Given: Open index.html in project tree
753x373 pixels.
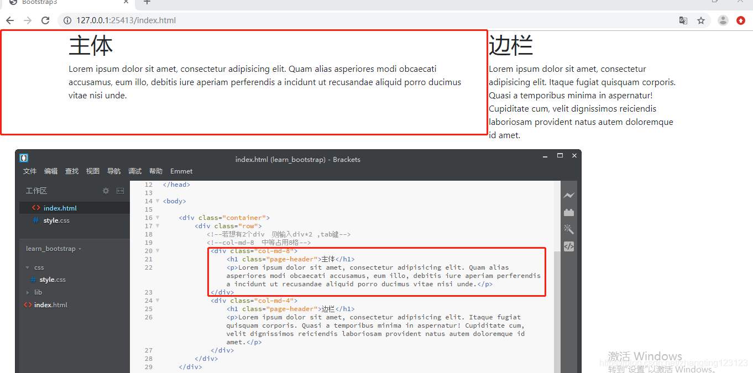Looking at the screenshot, I should pyautogui.click(x=51, y=305).
